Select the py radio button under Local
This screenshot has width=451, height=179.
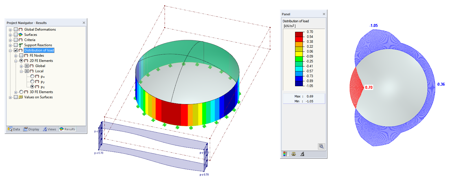tap(32, 82)
